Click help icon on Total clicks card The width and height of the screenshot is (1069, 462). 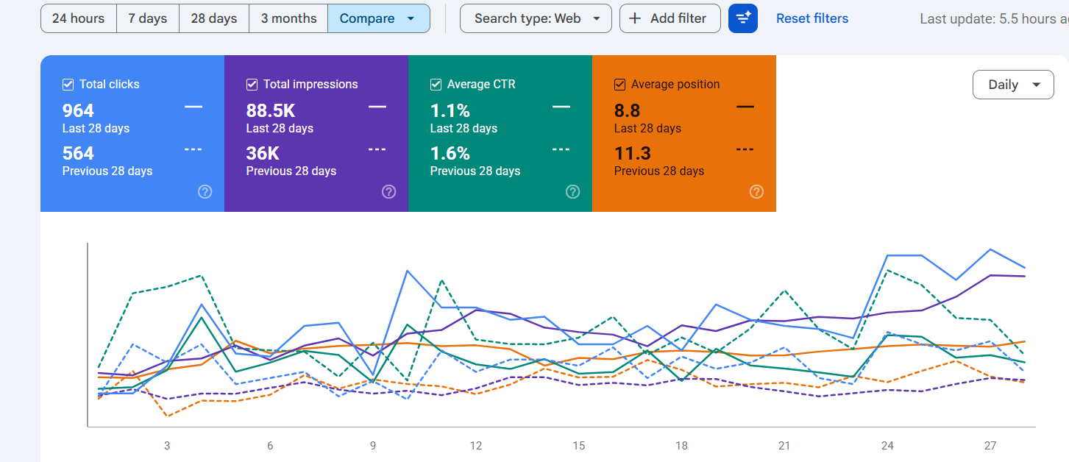205,192
